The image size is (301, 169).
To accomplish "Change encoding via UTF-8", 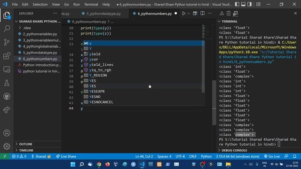I will click(x=180, y=156).
